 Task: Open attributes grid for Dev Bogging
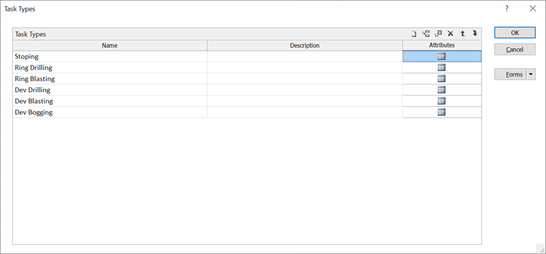pos(442,112)
